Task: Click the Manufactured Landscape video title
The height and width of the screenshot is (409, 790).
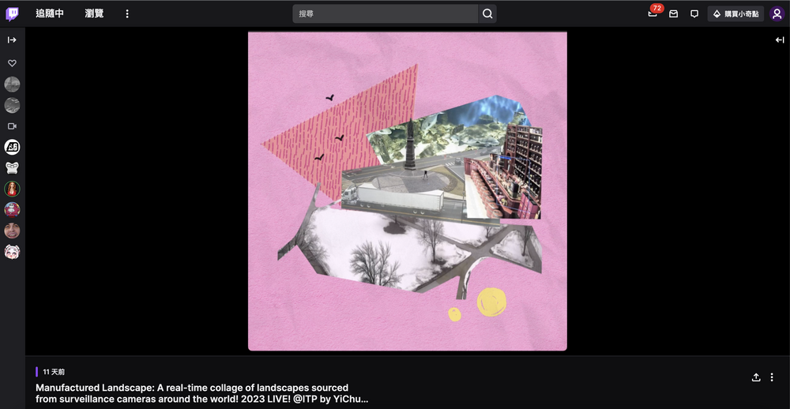Action: (201, 393)
